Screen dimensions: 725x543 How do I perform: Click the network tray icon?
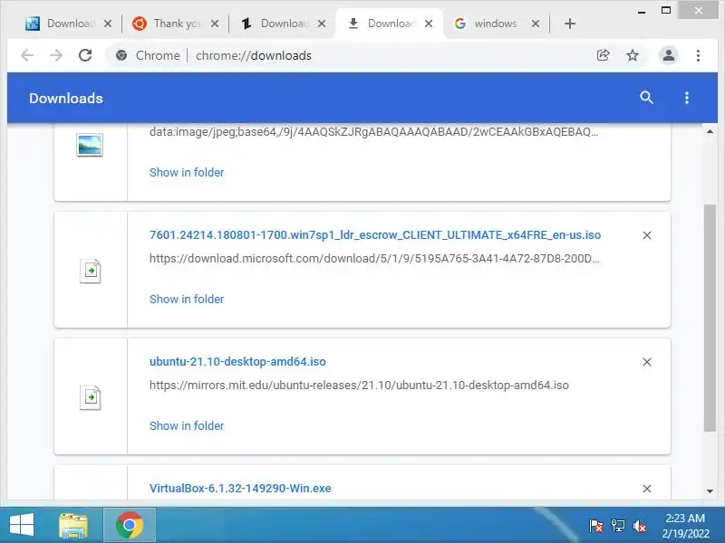pos(617,526)
